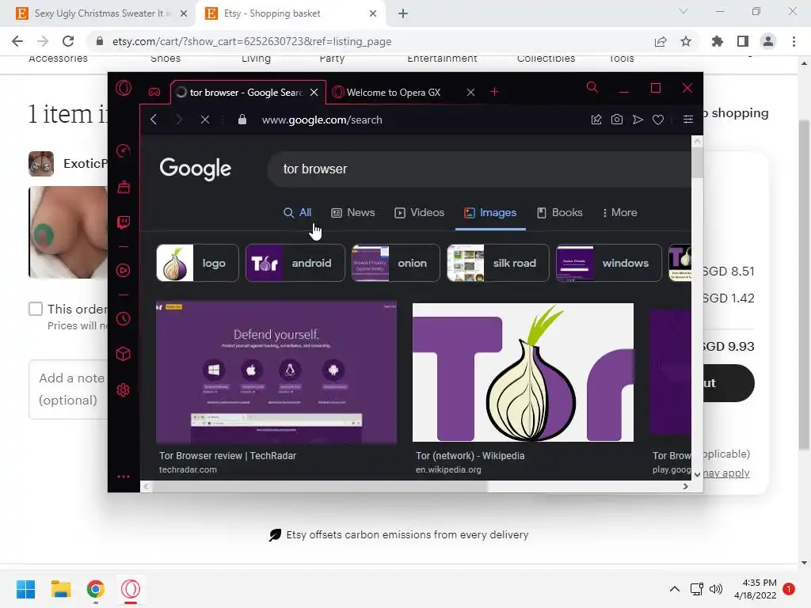Viewport: 811px width, 608px height.
Task: Open Extensions cube icon in Opera sidebar
Action: coord(123,354)
